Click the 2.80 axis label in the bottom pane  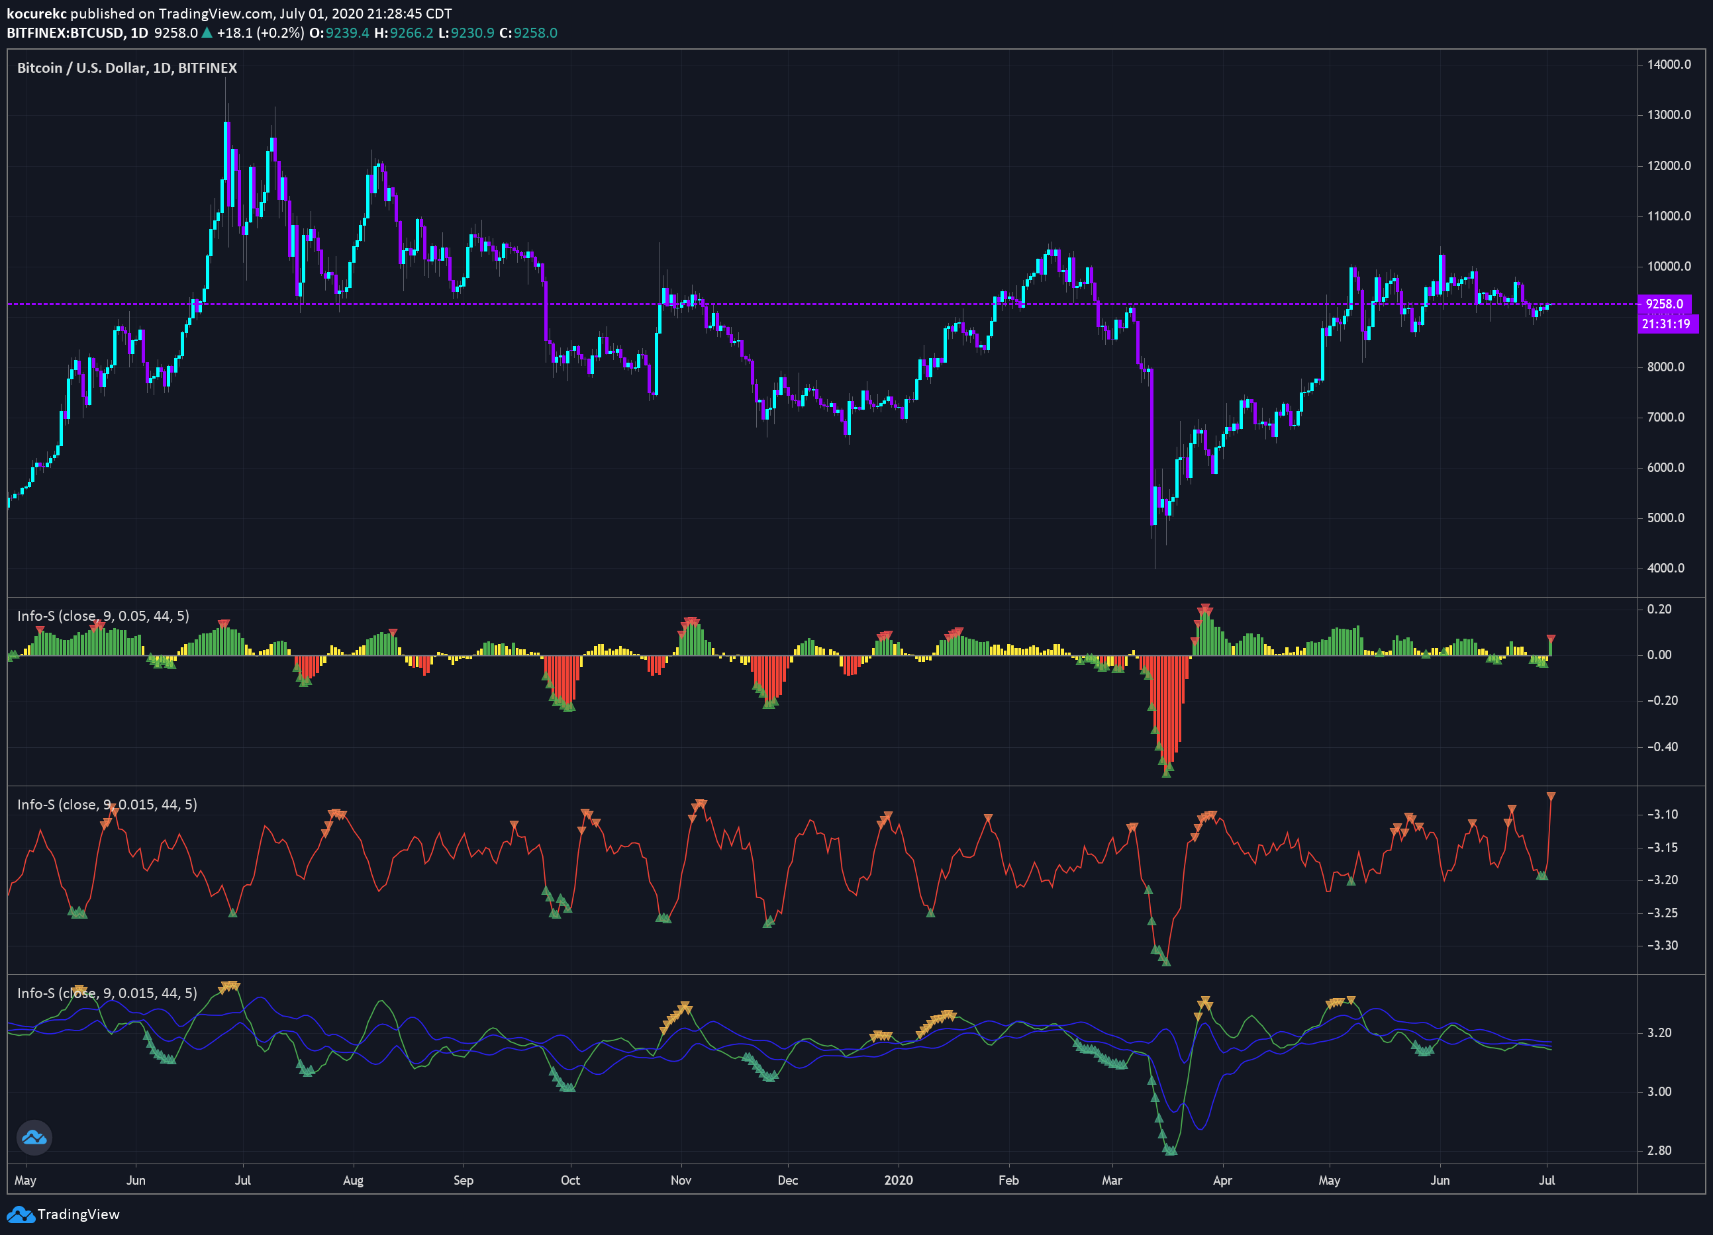pyautogui.click(x=1659, y=1150)
